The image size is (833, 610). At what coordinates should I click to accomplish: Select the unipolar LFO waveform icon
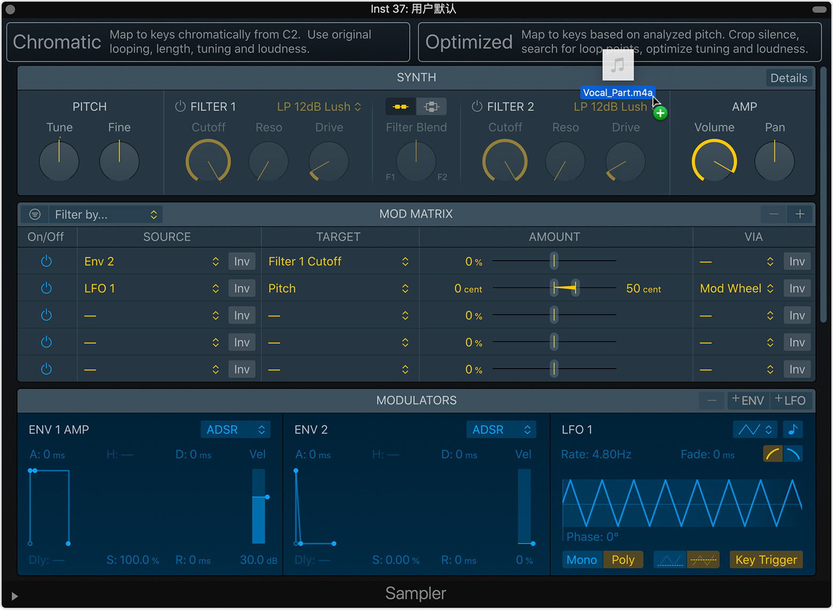tap(670, 560)
